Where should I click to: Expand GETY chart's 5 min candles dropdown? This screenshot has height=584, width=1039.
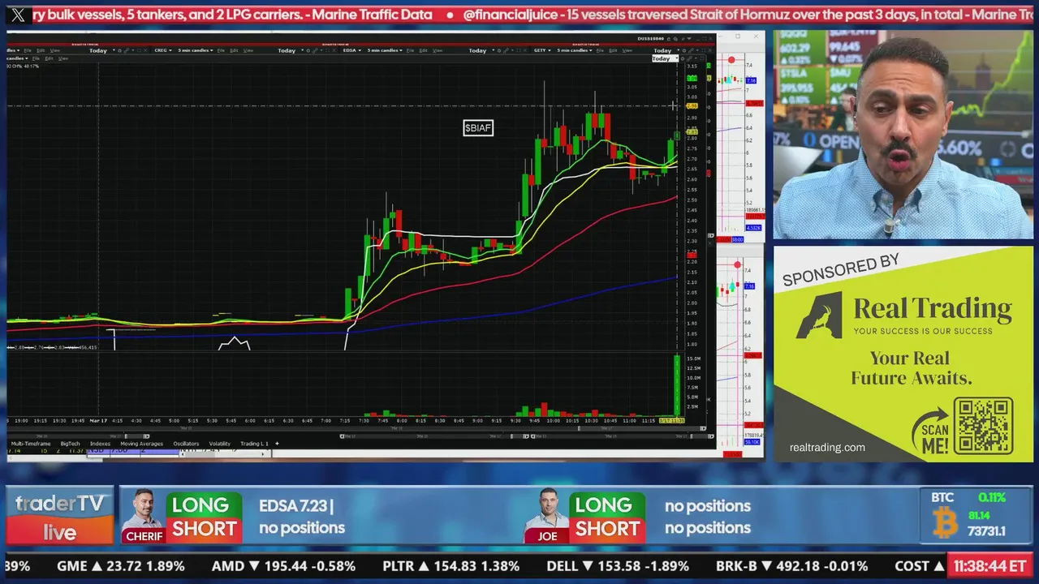coord(574,50)
